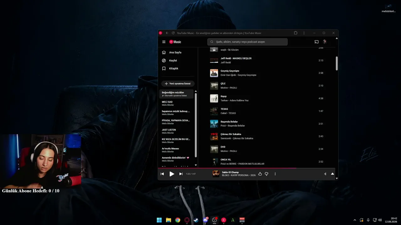Skip to the previous track
401x225 pixels.
point(162,174)
